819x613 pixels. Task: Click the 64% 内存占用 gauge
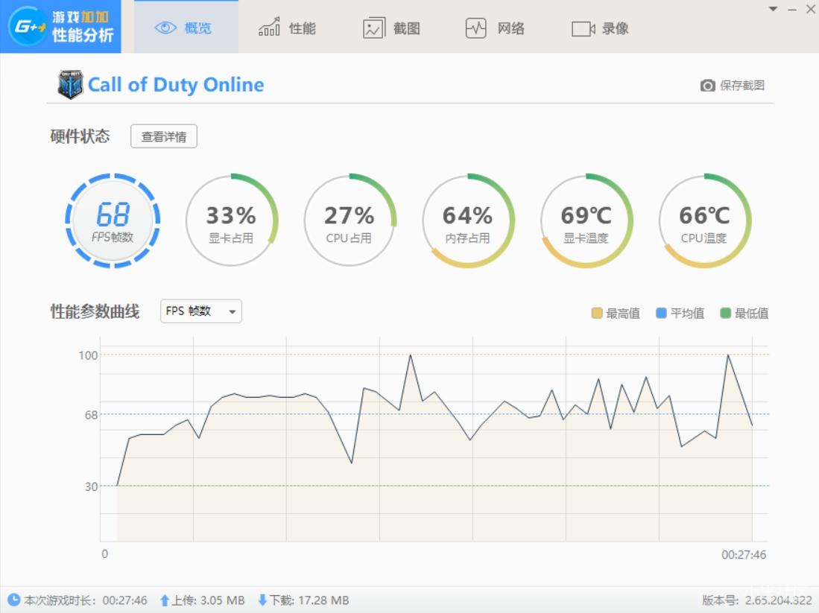coord(468,221)
